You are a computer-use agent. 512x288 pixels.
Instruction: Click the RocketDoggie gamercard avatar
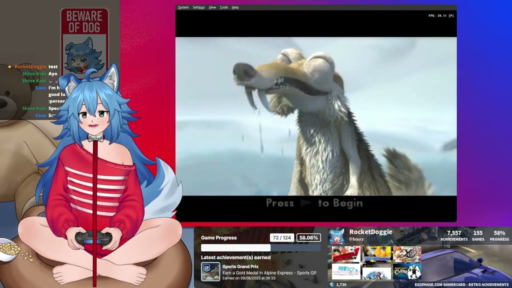point(337,236)
